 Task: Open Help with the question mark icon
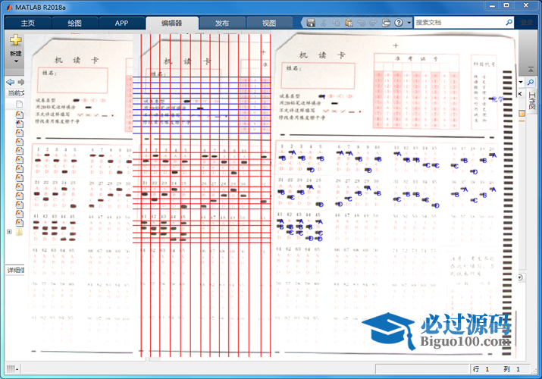coord(399,23)
